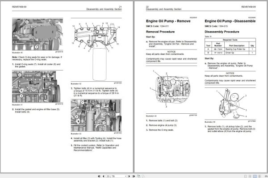Image resolution: width=268 pixels, height=178 pixels.
Task: Click the Engine Oil Pump - Disassemble heading
Action: point(230,21)
